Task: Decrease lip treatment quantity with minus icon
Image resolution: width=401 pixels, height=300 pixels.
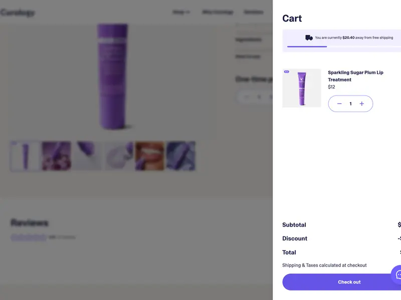Action: coord(339,103)
